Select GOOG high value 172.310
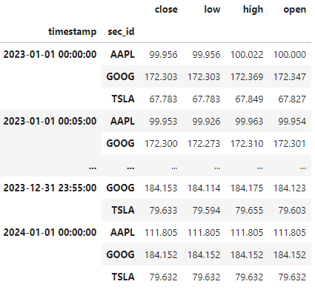Viewport: 315px width, 290px height. (x=247, y=144)
